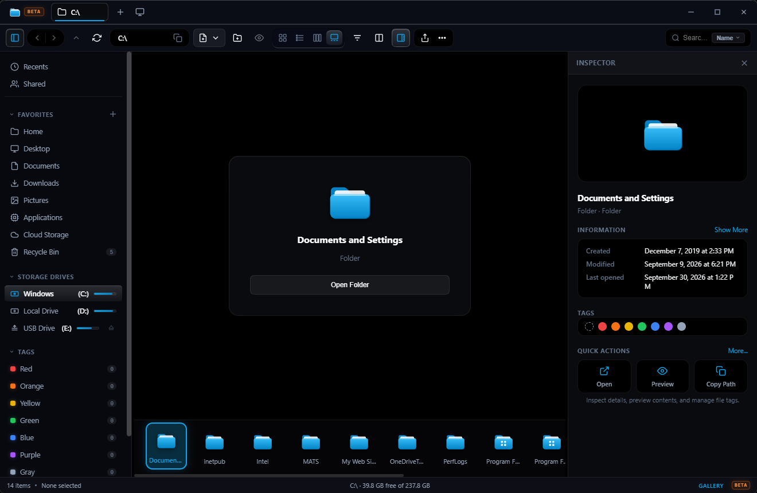Screen dimensions: 757x493
Task: Toggle the Inspector panel button
Action: [x=401, y=38]
